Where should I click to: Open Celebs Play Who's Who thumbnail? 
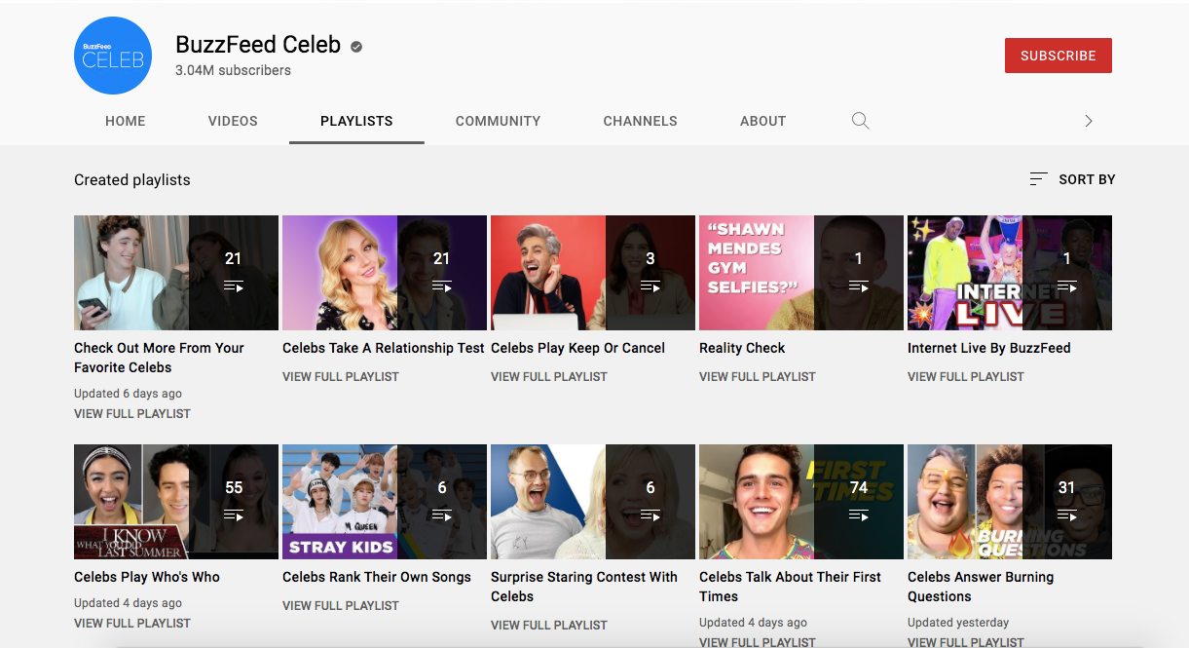pyautogui.click(x=176, y=502)
